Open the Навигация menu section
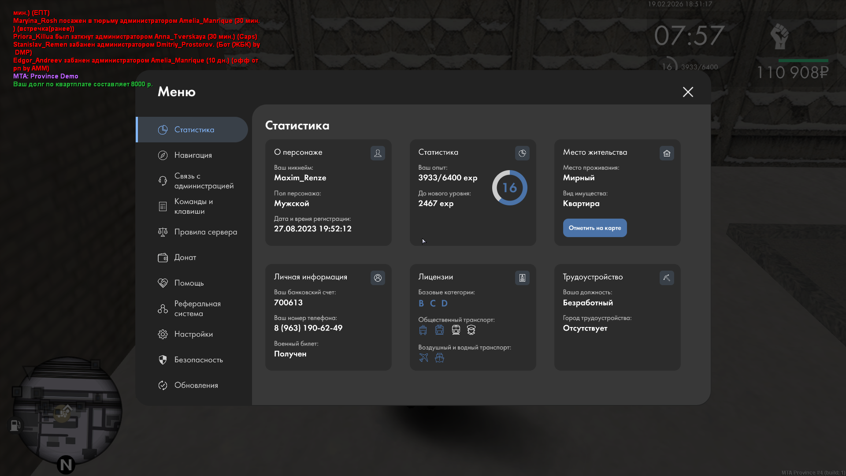The width and height of the screenshot is (846, 476). click(x=193, y=155)
